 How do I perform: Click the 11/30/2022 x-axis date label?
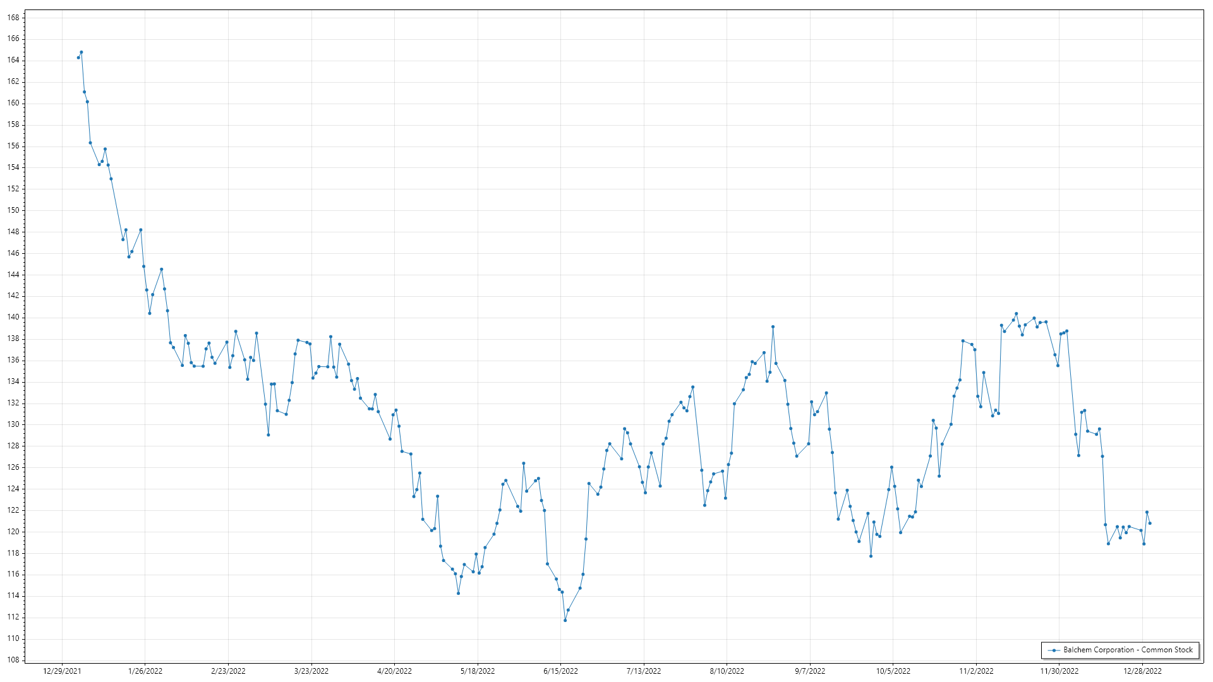(x=1059, y=671)
